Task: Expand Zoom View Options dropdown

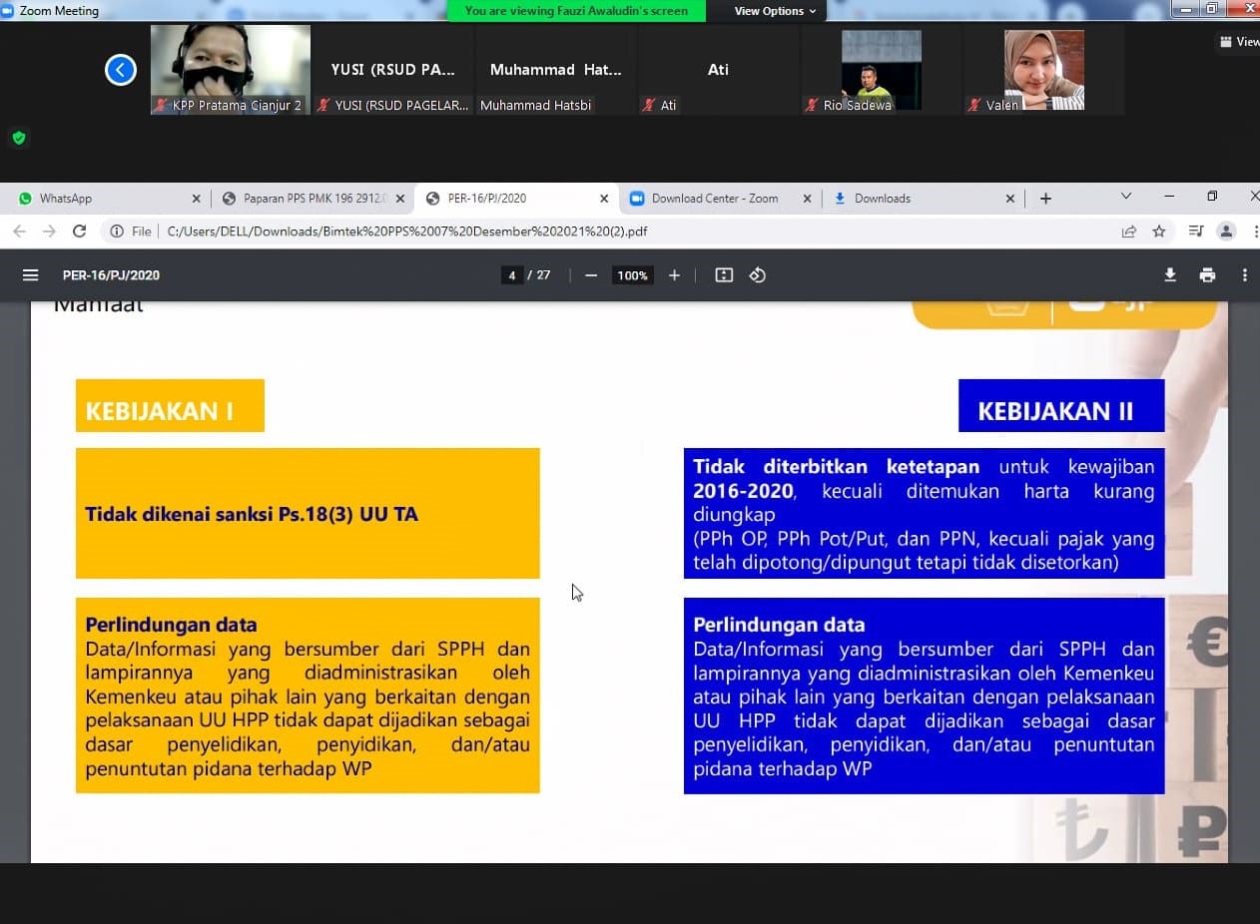Action: click(775, 11)
